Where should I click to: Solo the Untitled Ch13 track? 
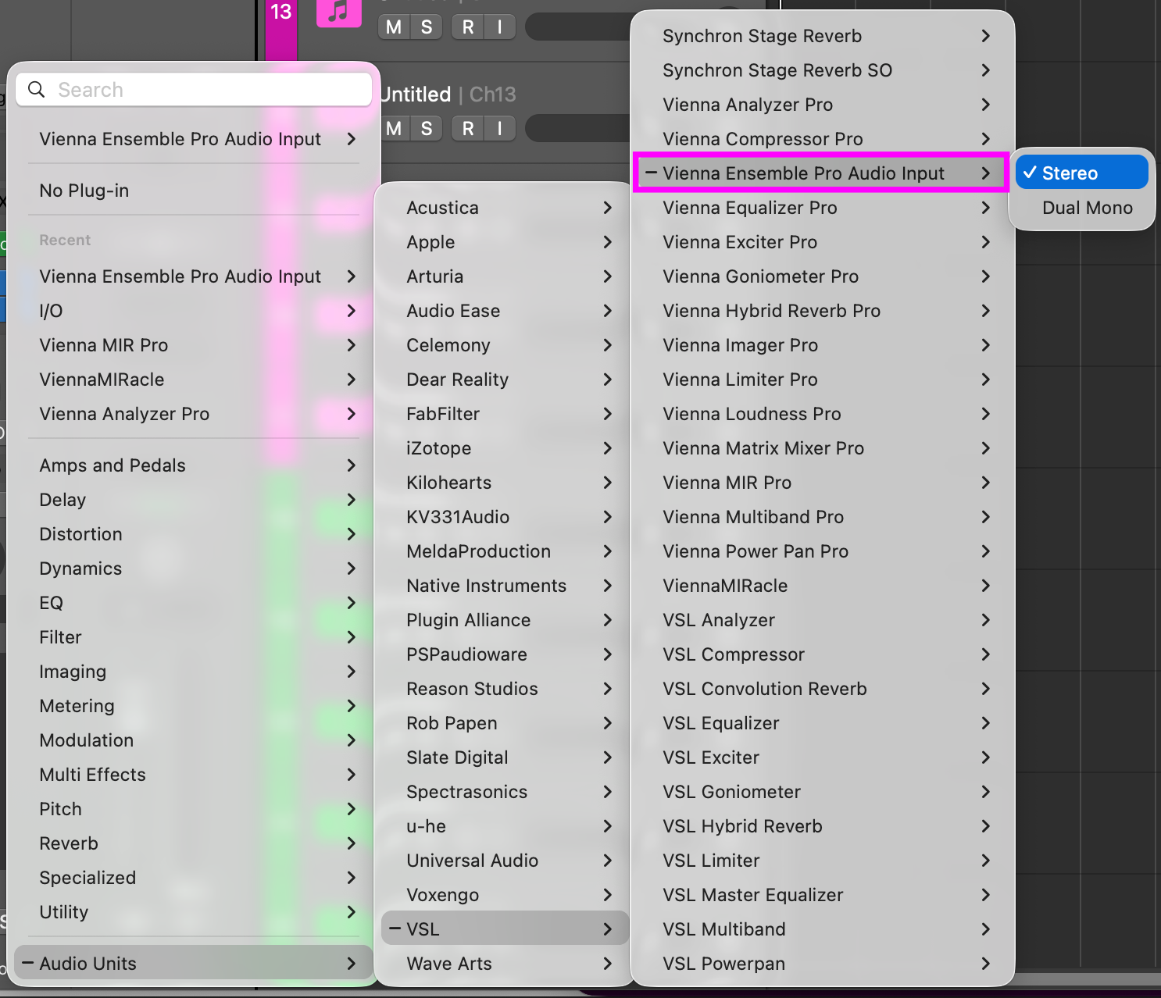click(427, 128)
